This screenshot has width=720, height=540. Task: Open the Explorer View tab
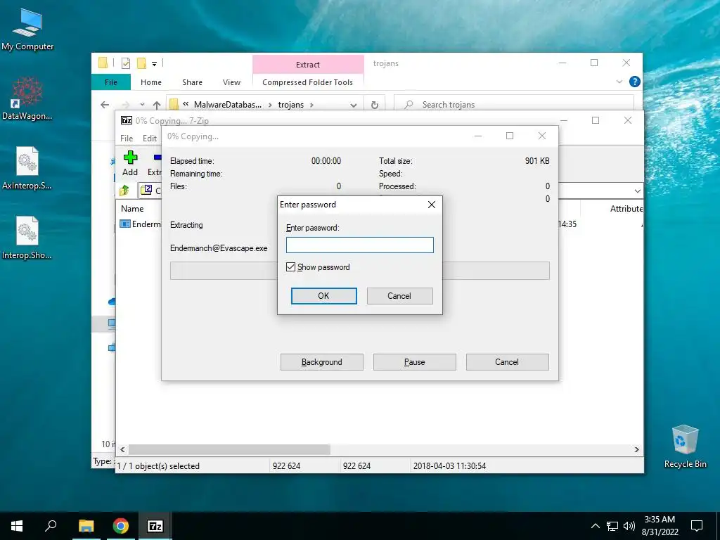coord(231,82)
